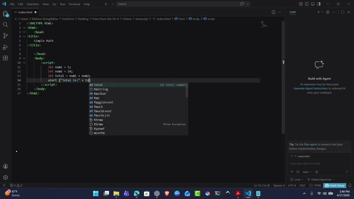Open errors and warnings status item
Image resolution: width=354 pixels, height=199 pixels.
pos(16,185)
